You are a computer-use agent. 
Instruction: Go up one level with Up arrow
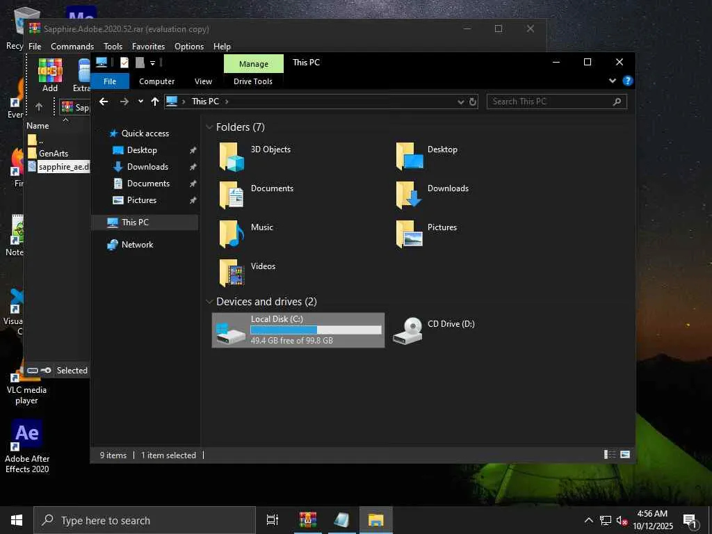click(155, 102)
